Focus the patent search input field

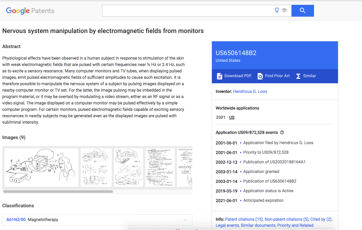tap(187, 11)
